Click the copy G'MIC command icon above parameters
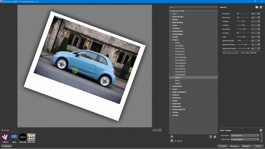This screenshot has width=265, height=149. pos(257,7)
